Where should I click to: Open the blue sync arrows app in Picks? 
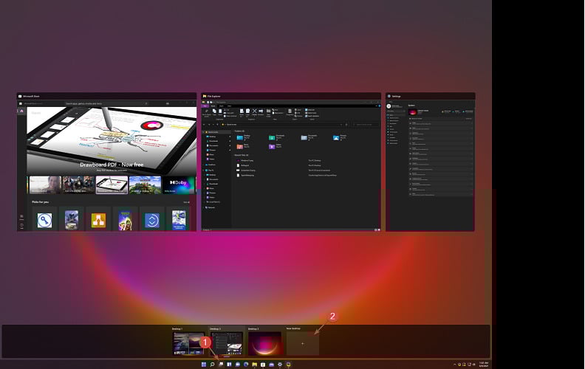[152, 220]
